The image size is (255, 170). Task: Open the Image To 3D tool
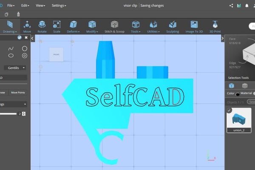[194, 26]
